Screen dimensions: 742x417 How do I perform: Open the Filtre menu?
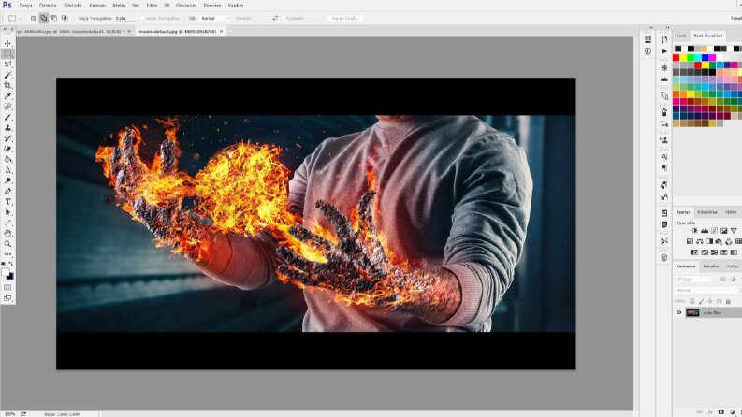pos(152,6)
